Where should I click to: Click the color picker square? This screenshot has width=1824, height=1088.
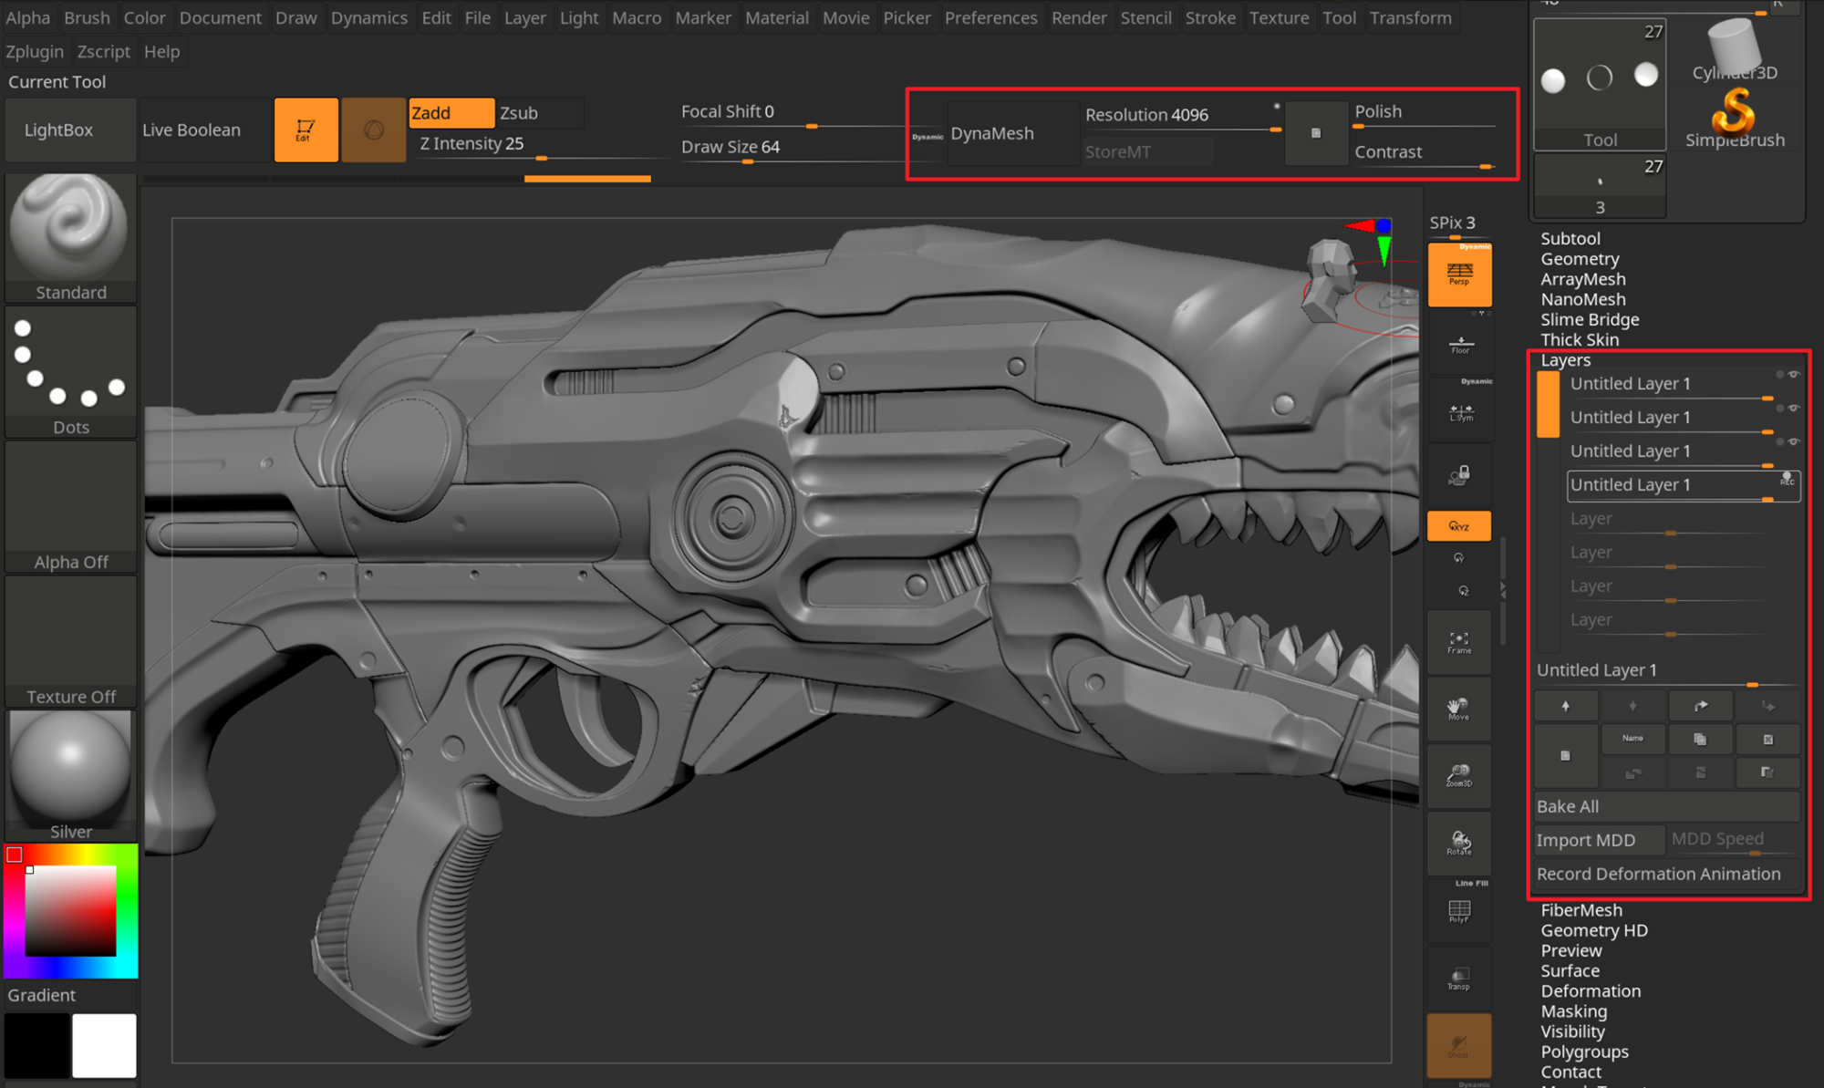click(x=70, y=910)
